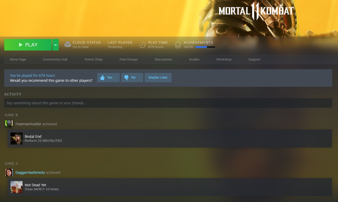This screenshot has width=338, height=202.
Task: Click the JUNE 9 date heading
Action: click(x=11, y=115)
